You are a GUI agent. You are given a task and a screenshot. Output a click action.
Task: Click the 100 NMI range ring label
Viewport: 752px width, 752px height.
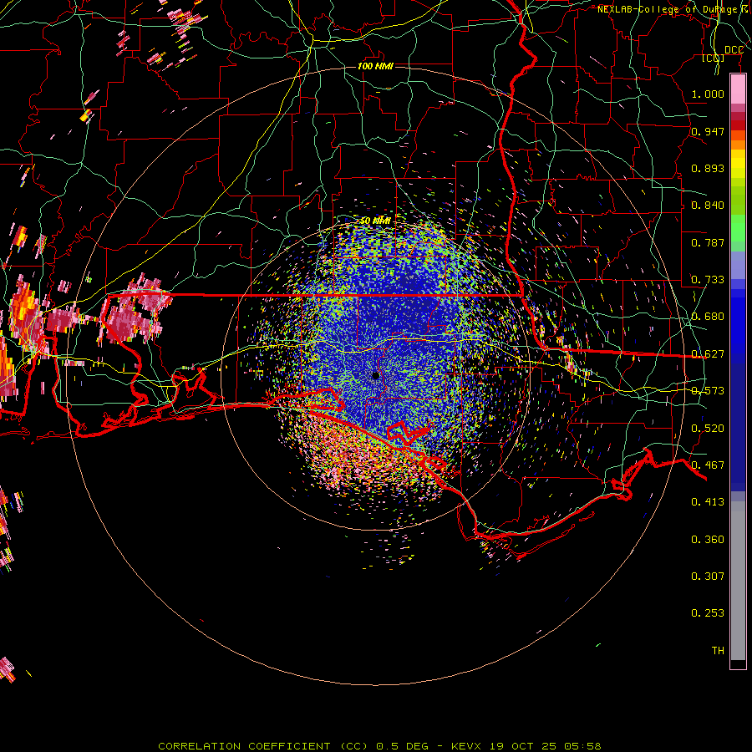pyautogui.click(x=375, y=66)
